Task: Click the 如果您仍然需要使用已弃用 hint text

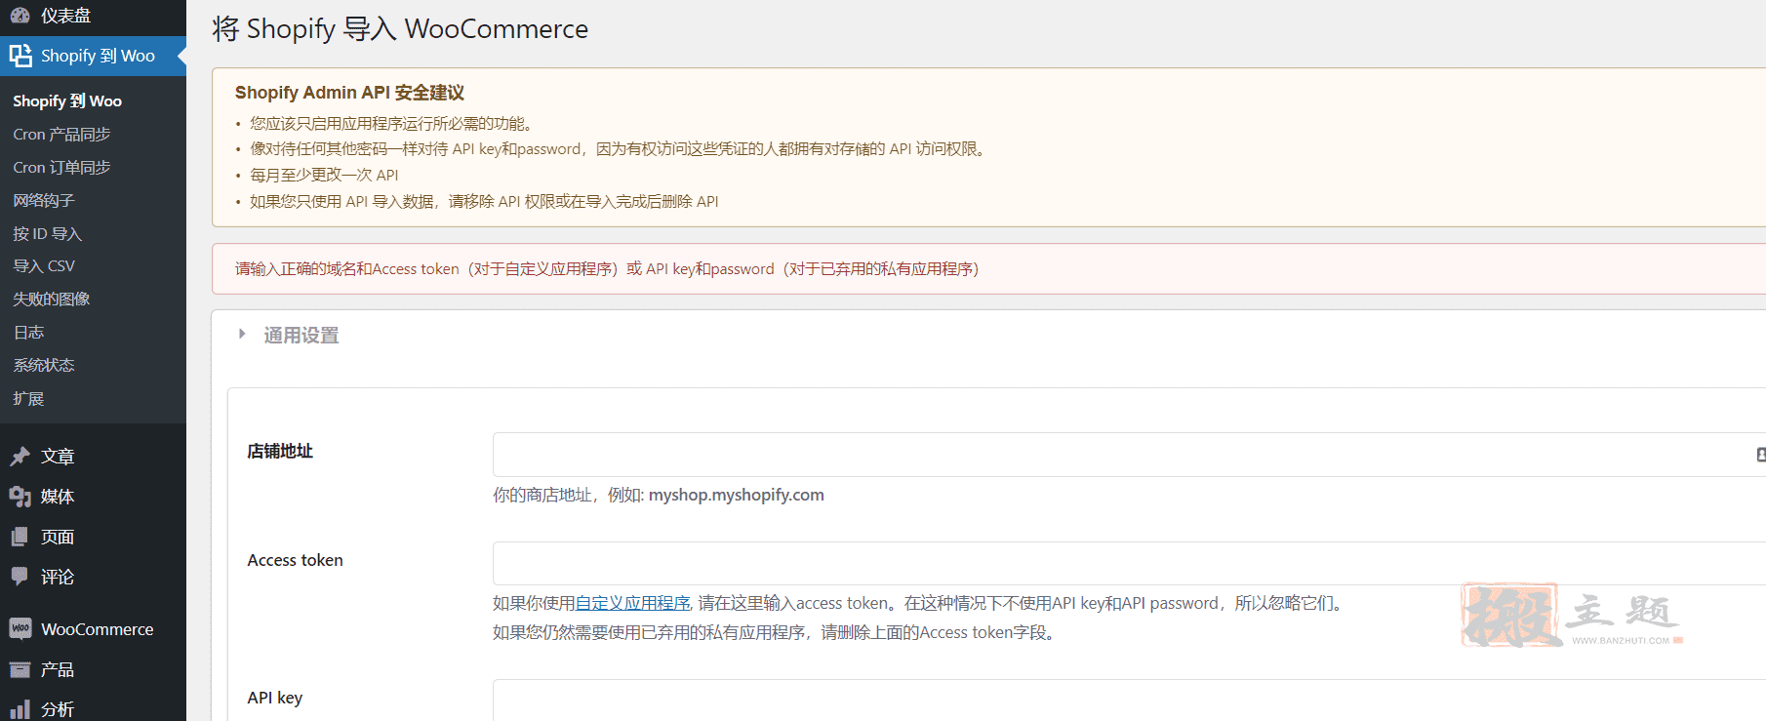Action: (776, 632)
